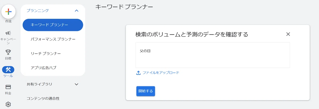
Task: Expand 共有ライブラリ using its down chevron
Action: tap(77, 84)
